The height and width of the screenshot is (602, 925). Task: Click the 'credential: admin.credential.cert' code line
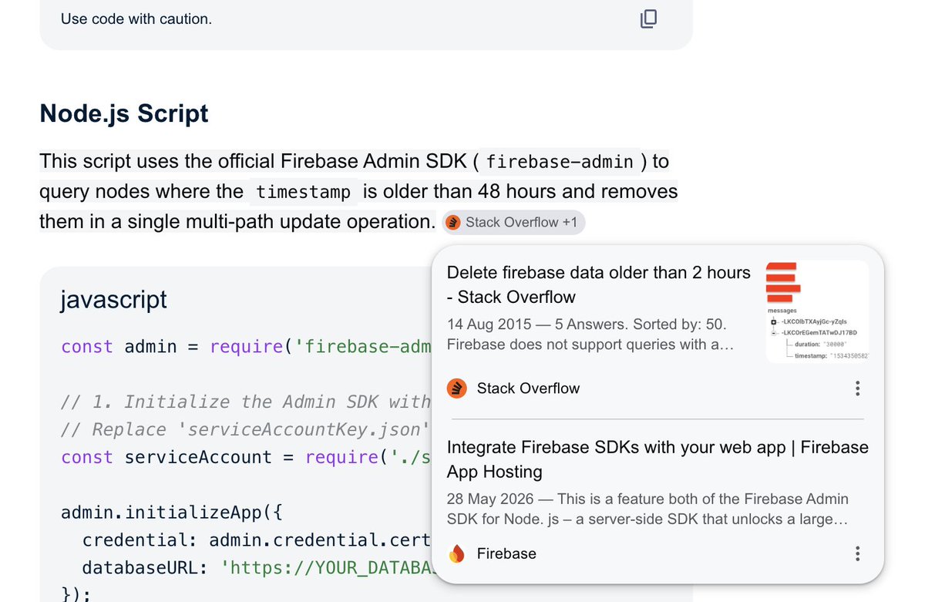coord(257,540)
